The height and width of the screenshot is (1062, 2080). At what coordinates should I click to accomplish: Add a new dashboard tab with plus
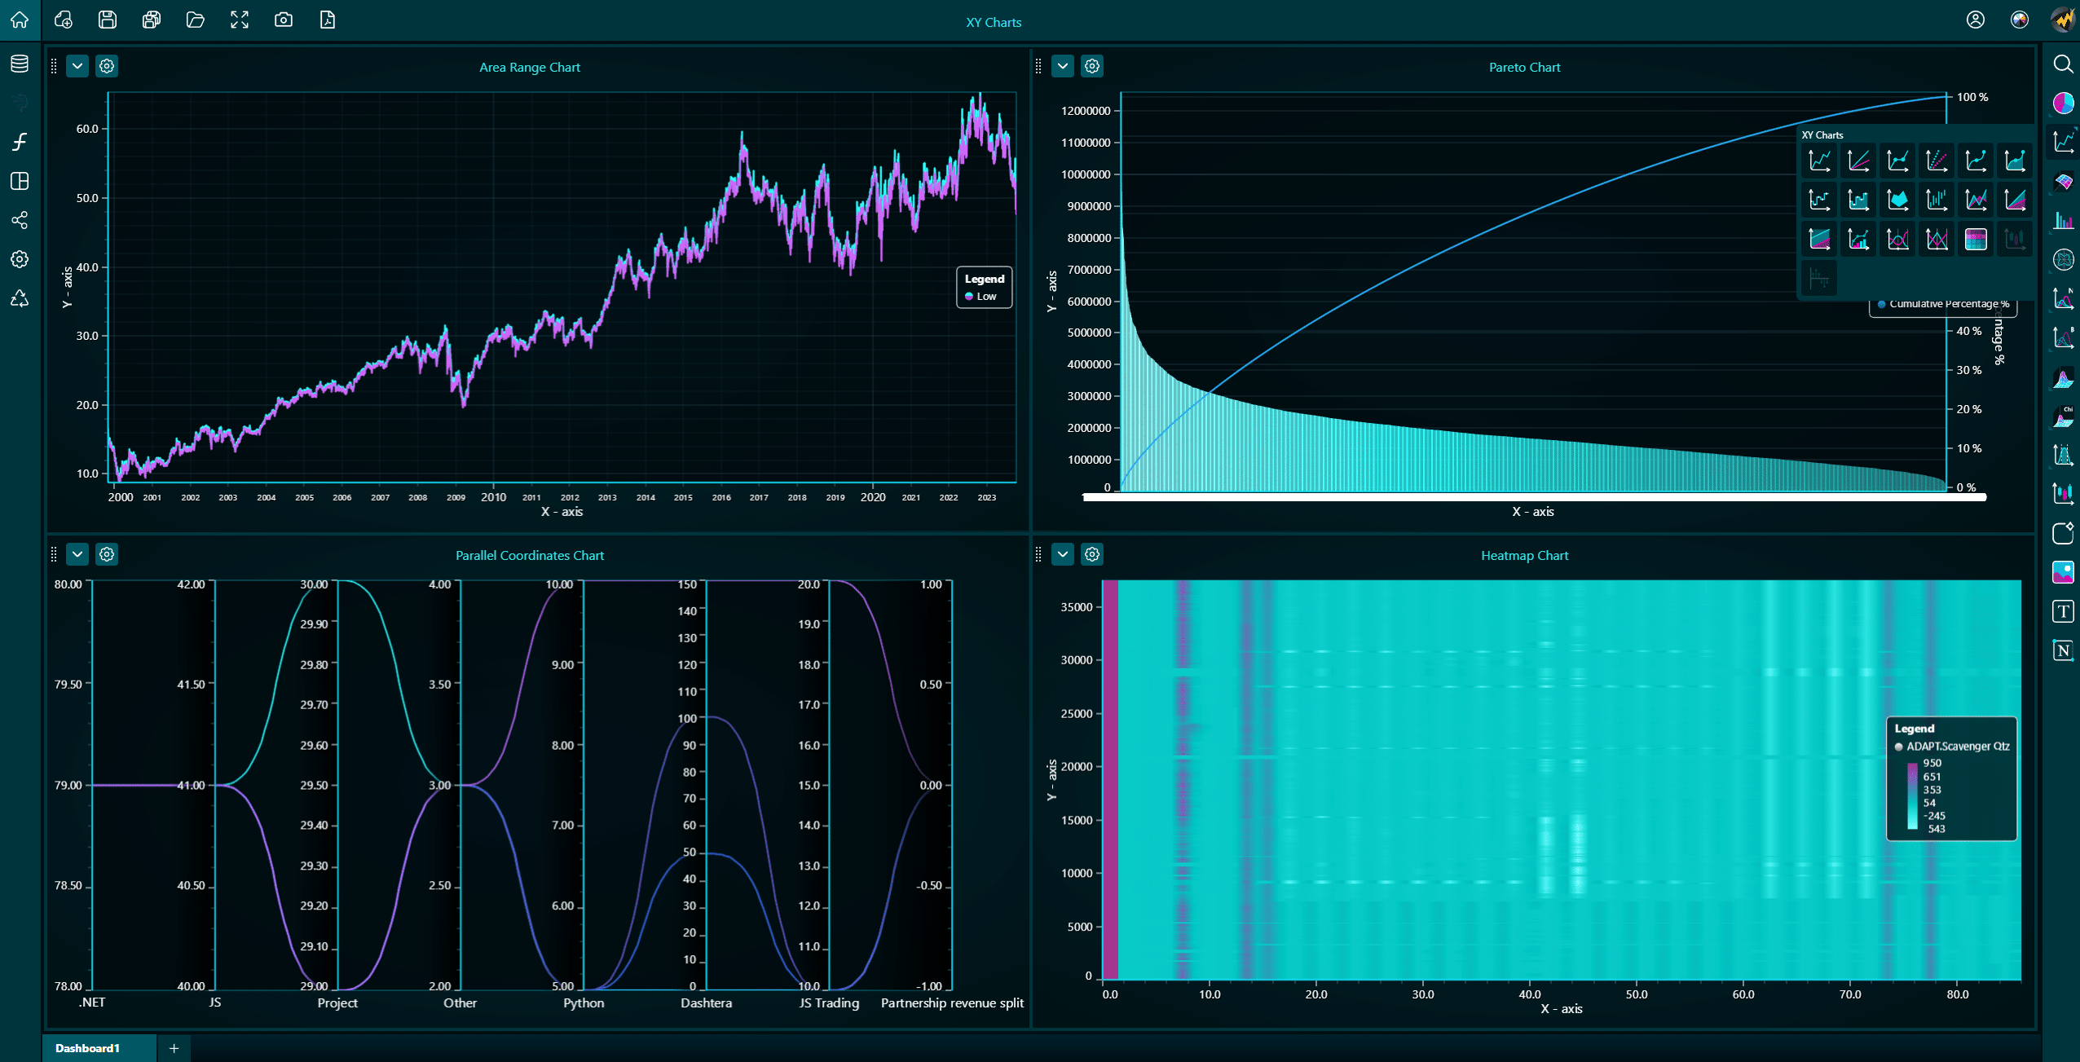point(174,1048)
